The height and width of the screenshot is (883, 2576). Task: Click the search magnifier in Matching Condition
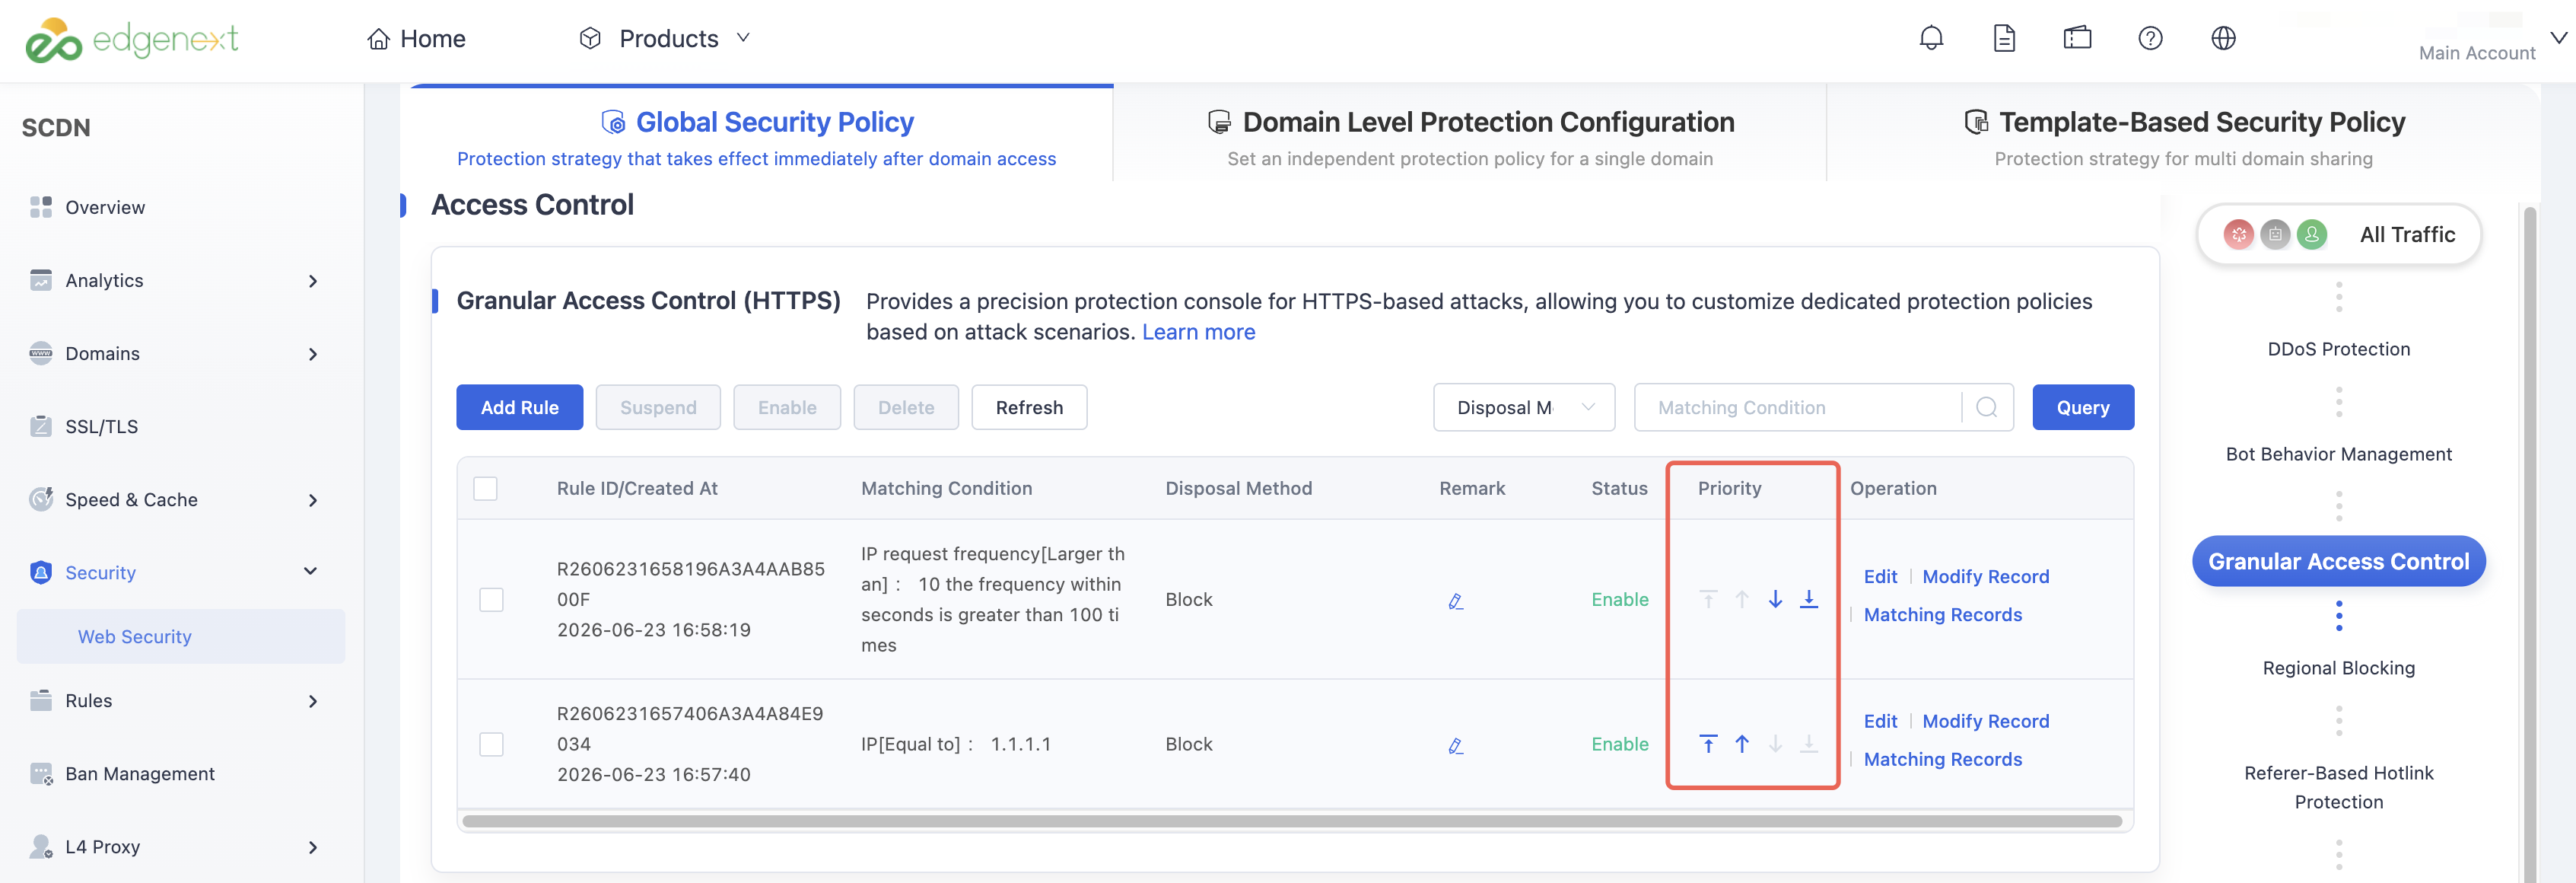1987,407
